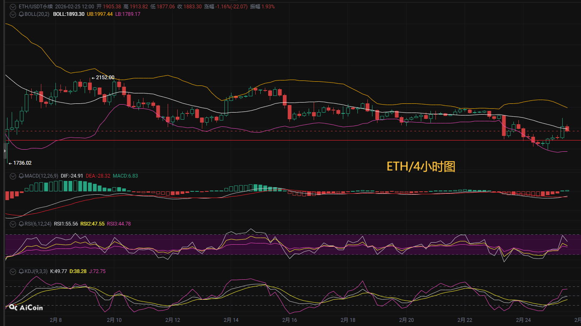The height and width of the screenshot is (326, 581).
Task: Expand the left side panel arrow handle
Action: point(5,151)
